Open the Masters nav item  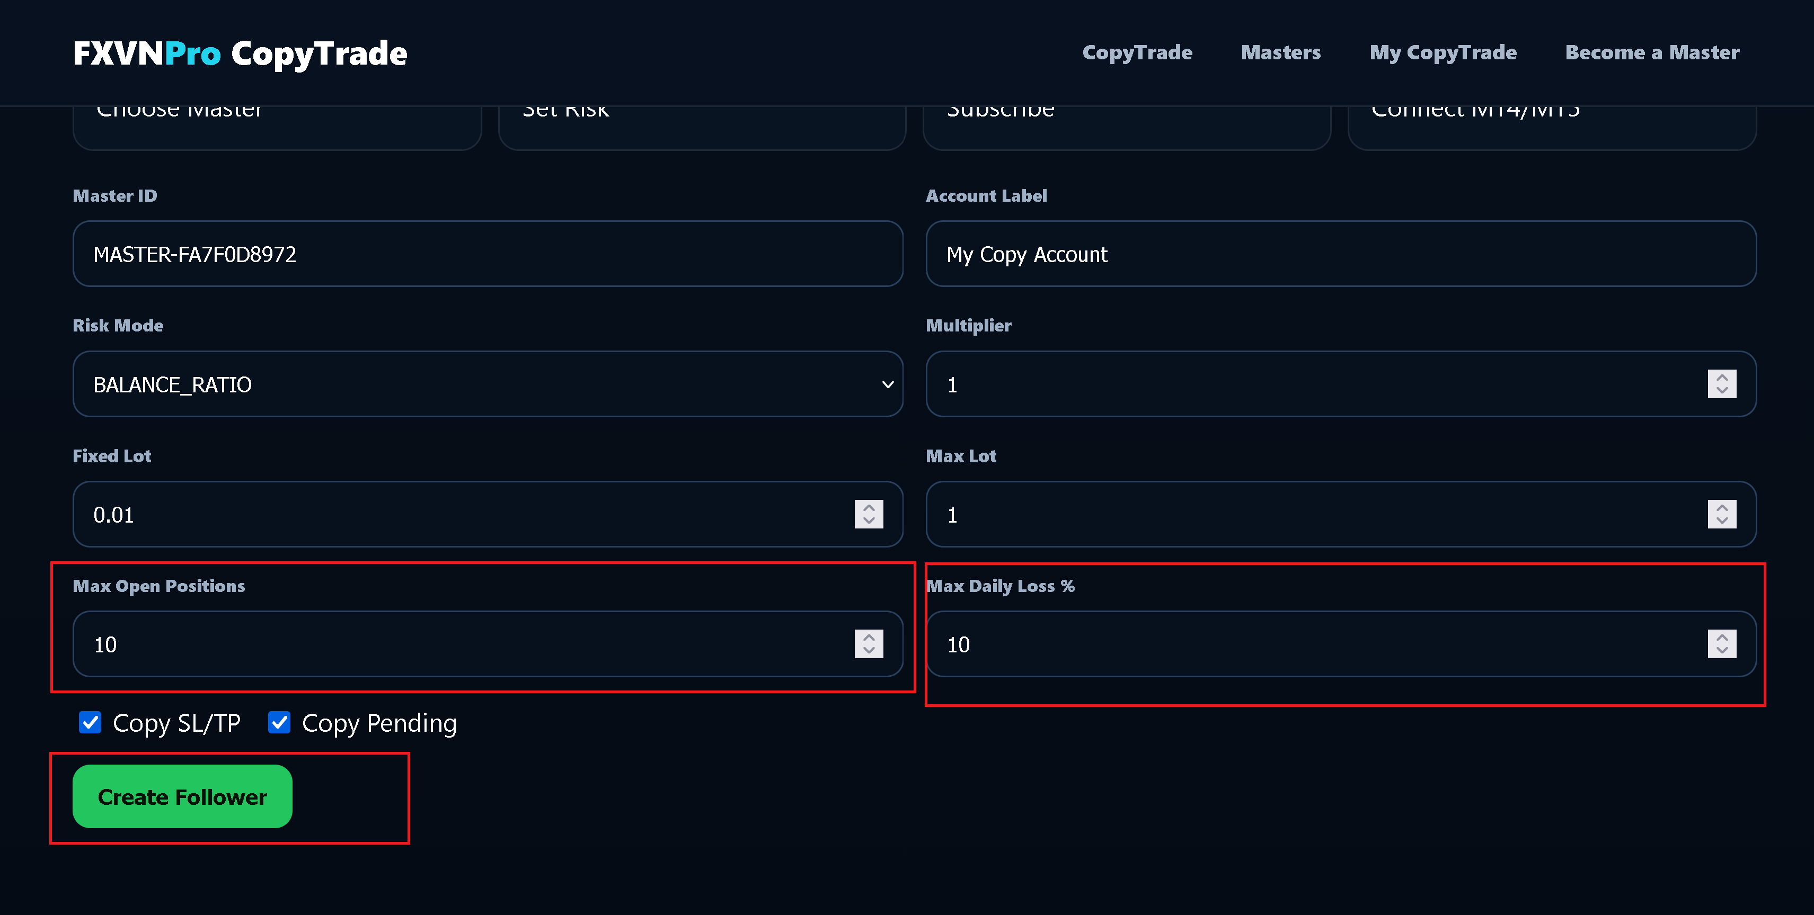(x=1280, y=52)
